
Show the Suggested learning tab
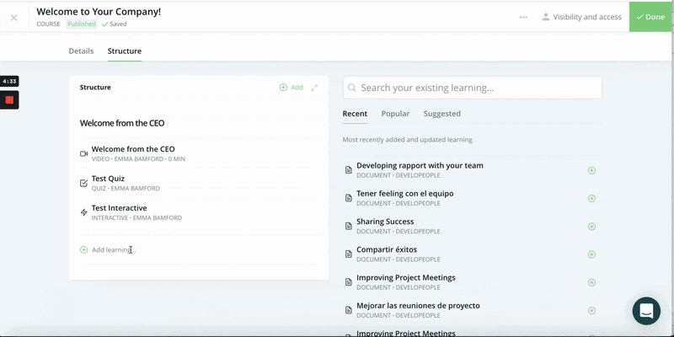click(441, 114)
